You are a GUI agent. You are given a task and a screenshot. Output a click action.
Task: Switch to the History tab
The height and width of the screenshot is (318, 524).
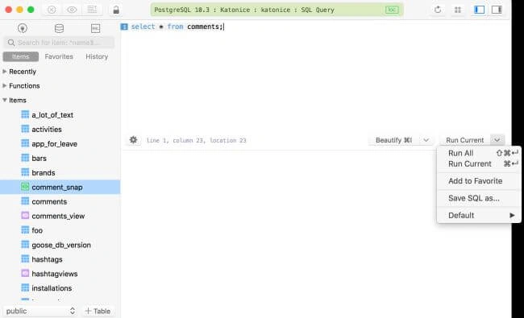[97, 56]
